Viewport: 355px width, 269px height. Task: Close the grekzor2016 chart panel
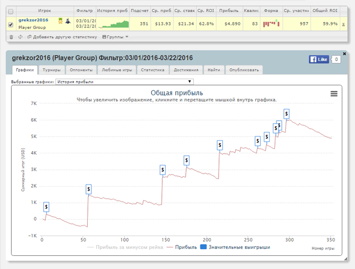pos(344,54)
